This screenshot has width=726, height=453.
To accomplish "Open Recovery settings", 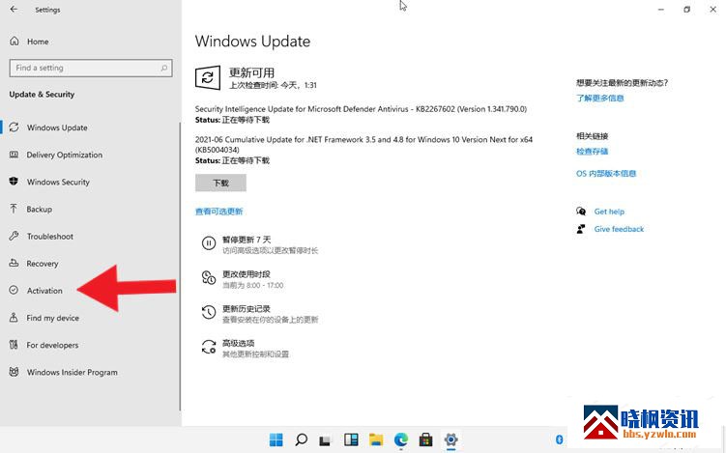I will 43,264.
